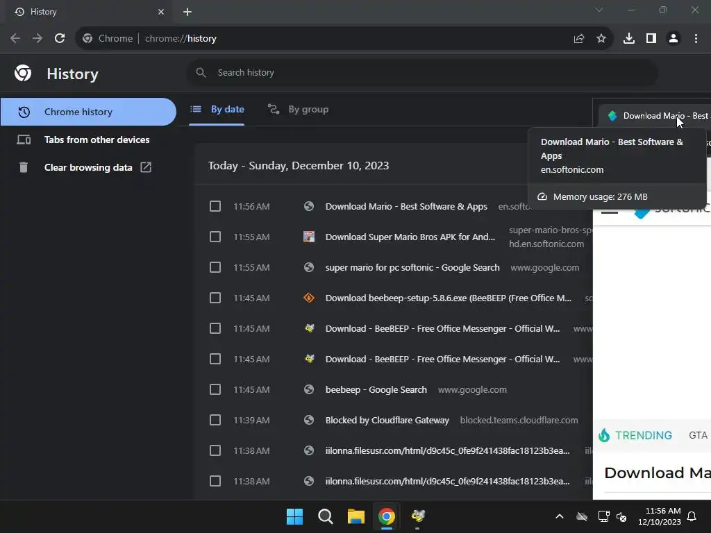Click the Chrome logo next to History heading

(x=23, y=73)
